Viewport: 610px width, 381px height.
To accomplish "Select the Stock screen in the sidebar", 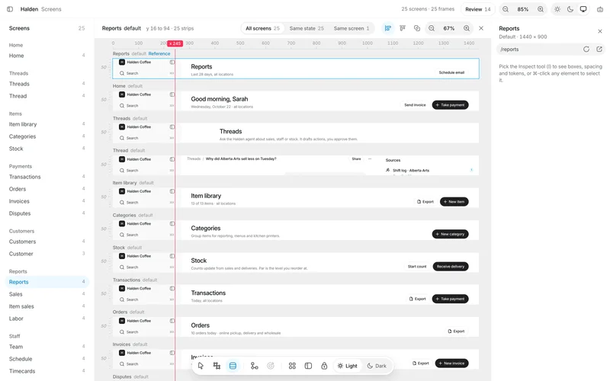I will [x=47, y=149].
